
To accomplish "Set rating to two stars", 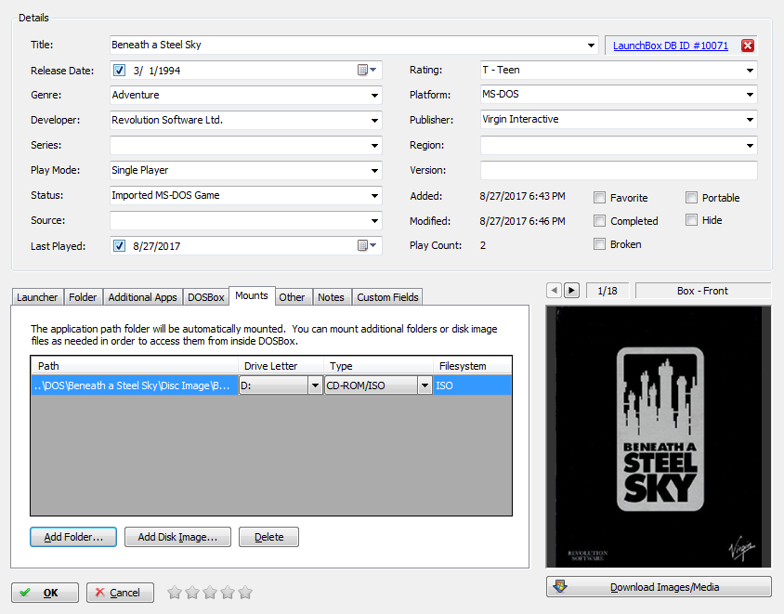I will pyautogui.click(x=192, y=593).
